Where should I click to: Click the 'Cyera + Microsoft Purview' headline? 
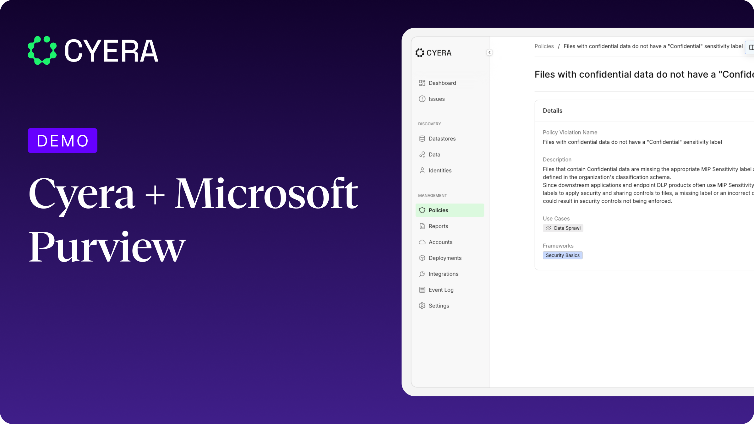pos(193,219)
